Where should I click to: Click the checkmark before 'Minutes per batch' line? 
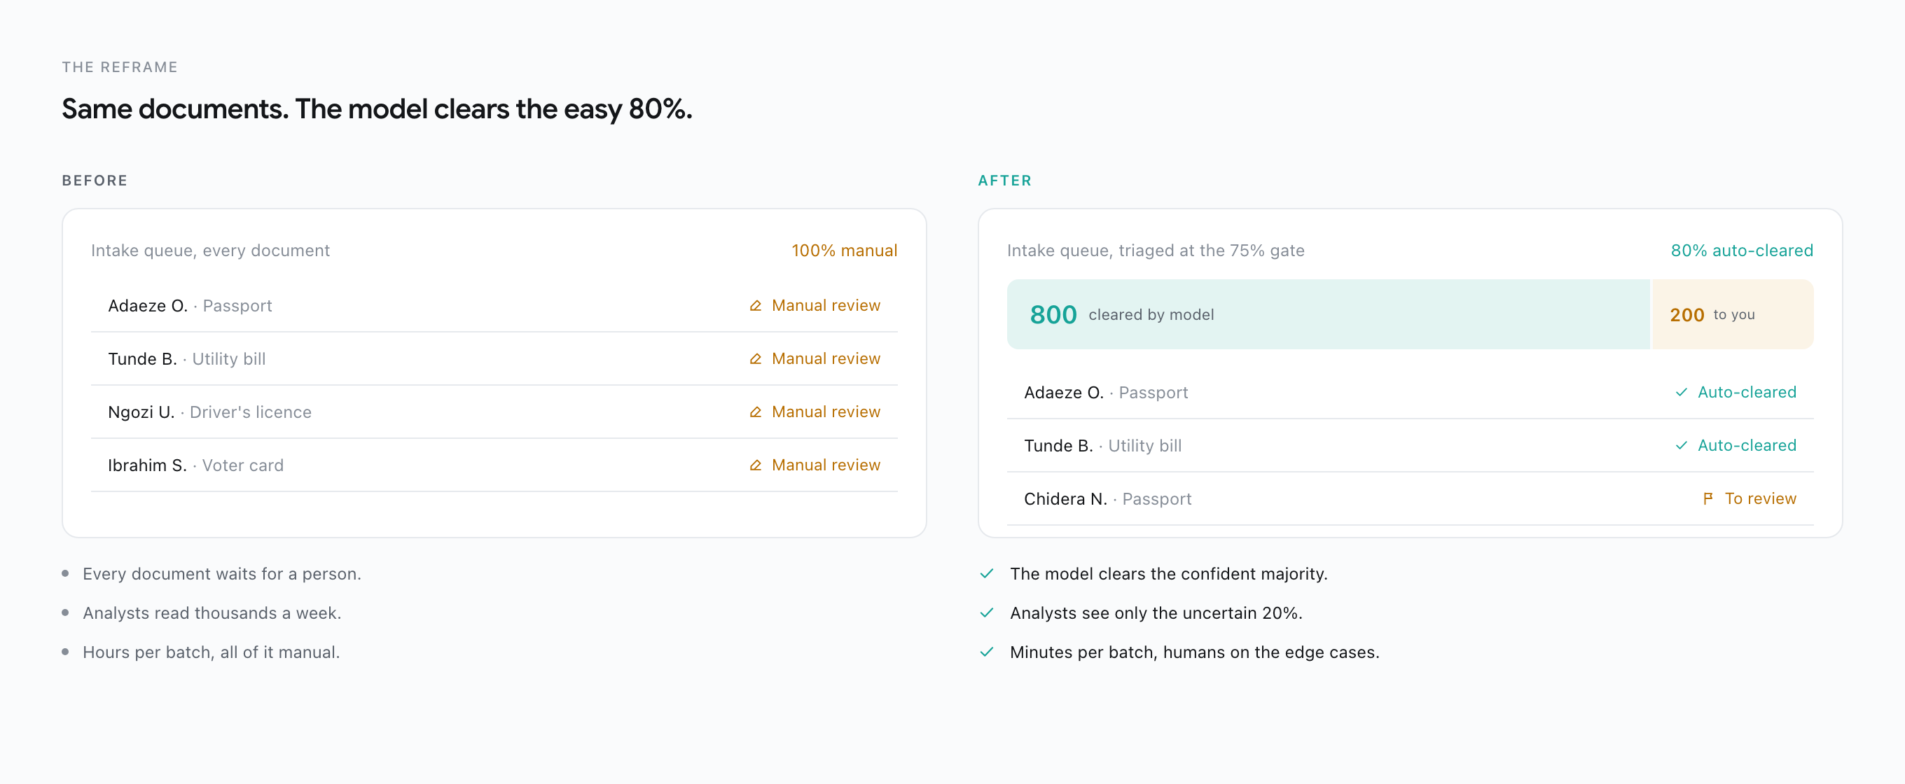click(987, 652)
